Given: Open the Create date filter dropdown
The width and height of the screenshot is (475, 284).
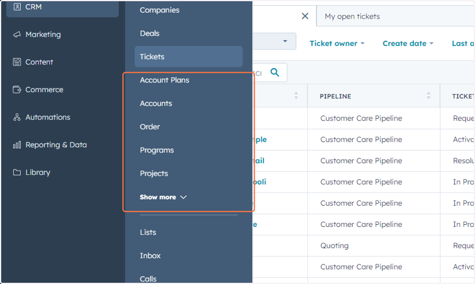Looking at the screenshot, I should click(x=408, y=44).
